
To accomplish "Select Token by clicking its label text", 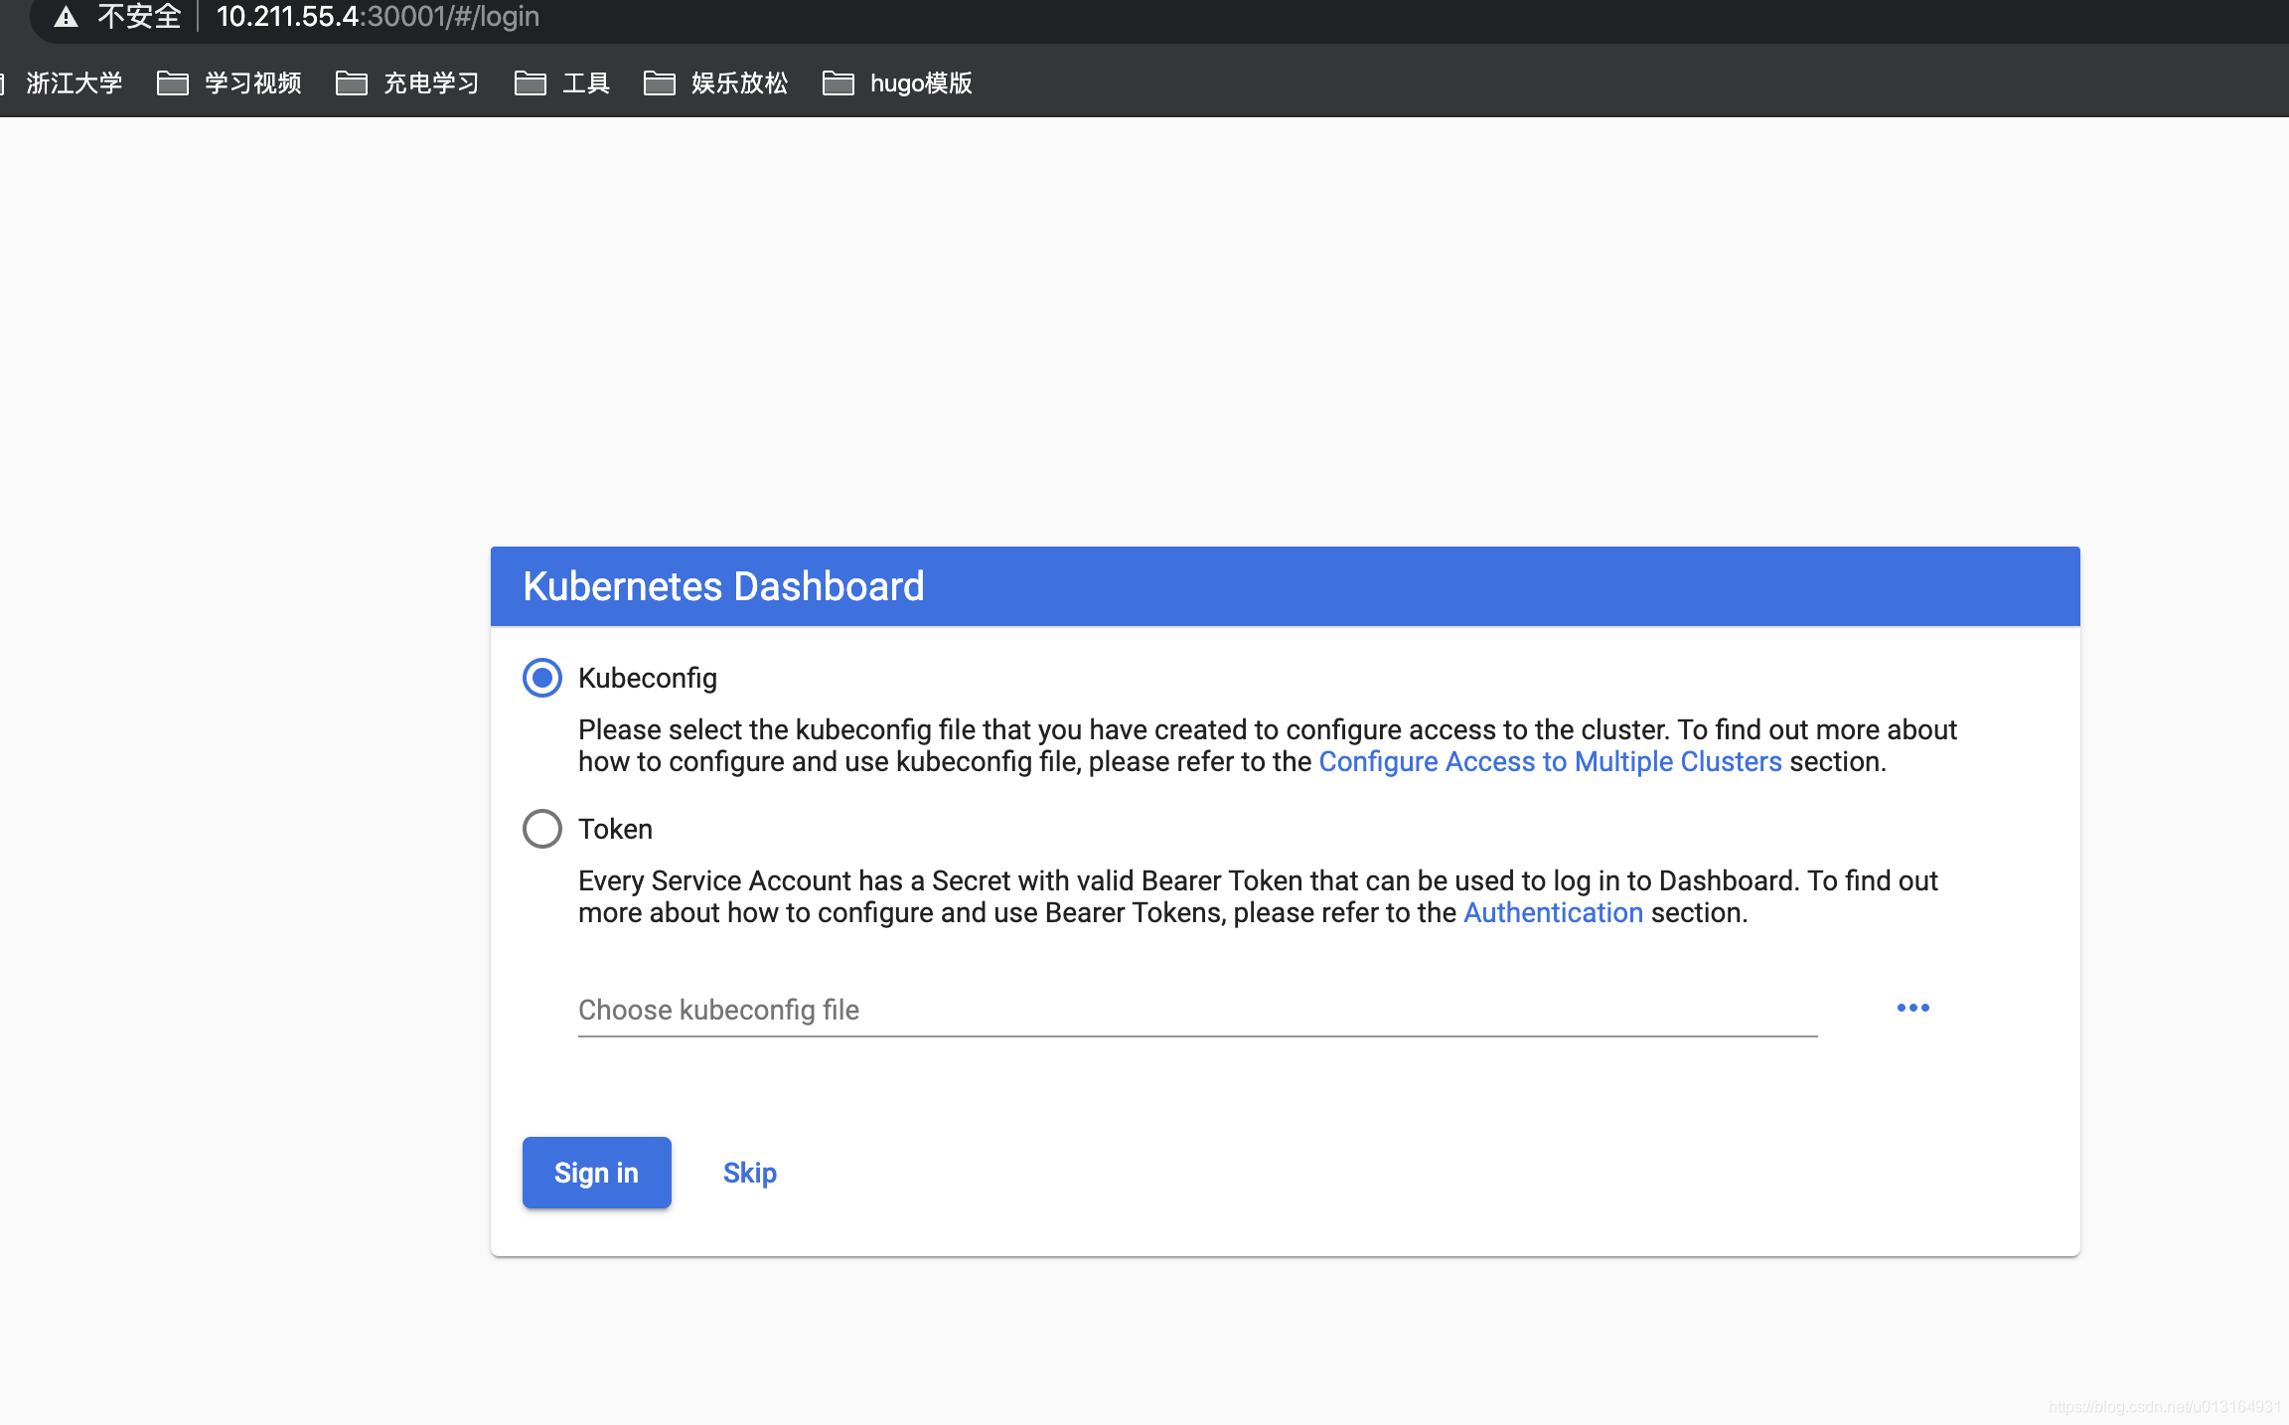I will (x=615, y=828).
